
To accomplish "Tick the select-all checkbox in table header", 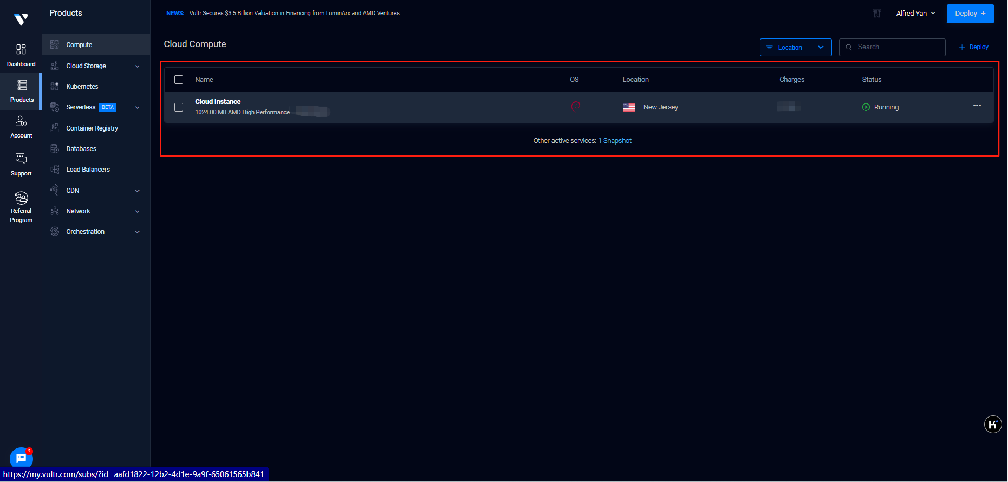I will 179,80.
